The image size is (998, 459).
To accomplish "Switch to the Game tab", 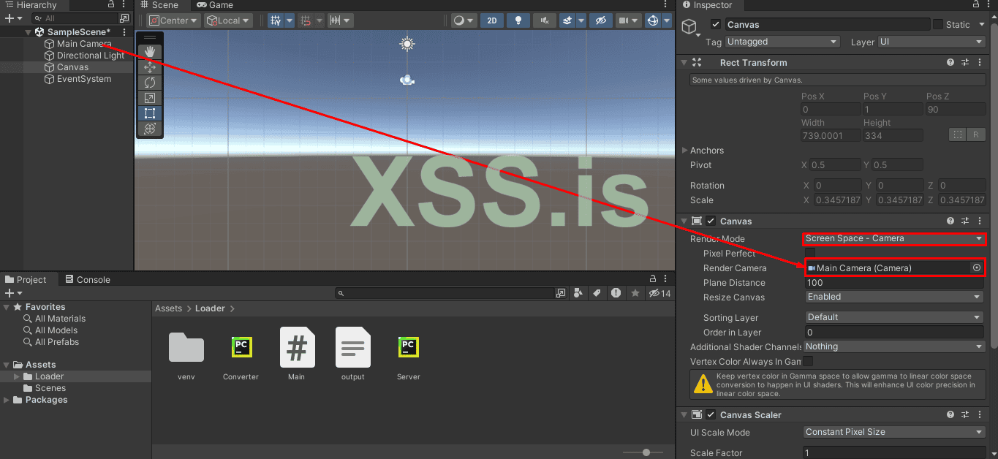I will (x=215, y=5).
